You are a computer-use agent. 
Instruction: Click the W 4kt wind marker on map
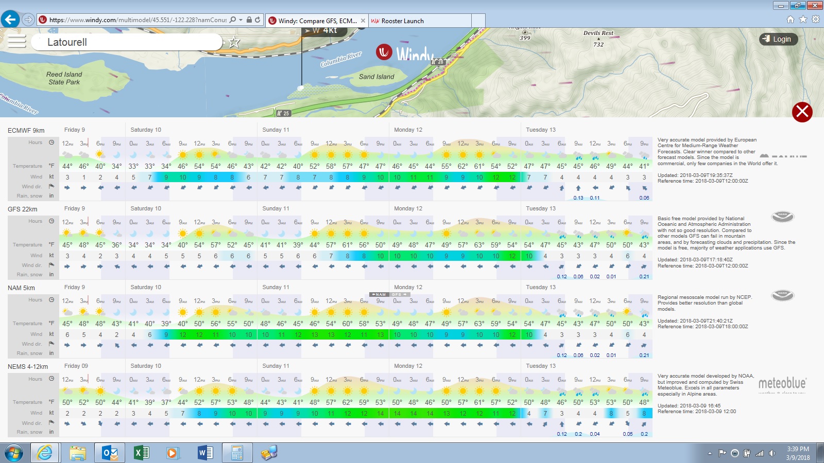point(323,31)
